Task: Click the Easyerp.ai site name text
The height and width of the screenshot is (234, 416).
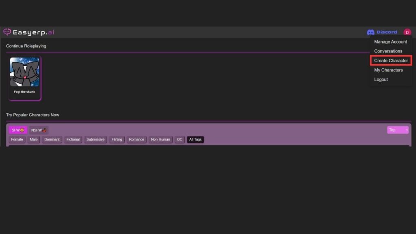Action: [x=33, y=32]
